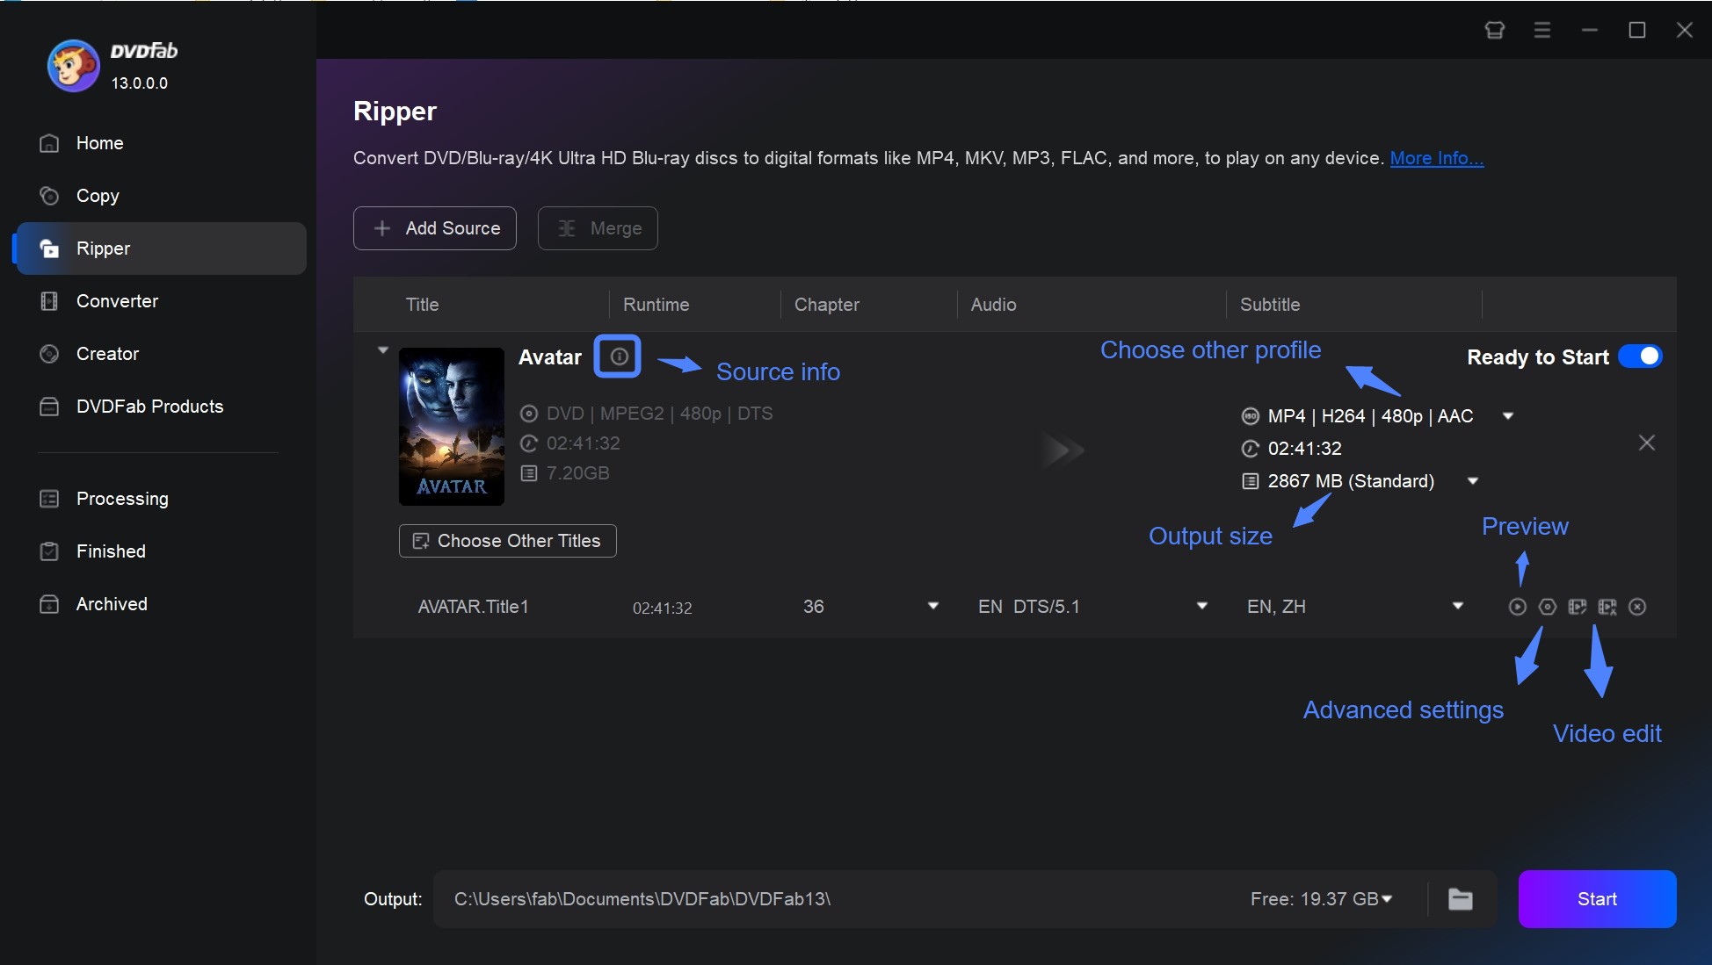Image resolution: width=1712 pixels, height=965 pixels.
Task: Click the Source info icon for Avatar
Action: tap(616, 355)
